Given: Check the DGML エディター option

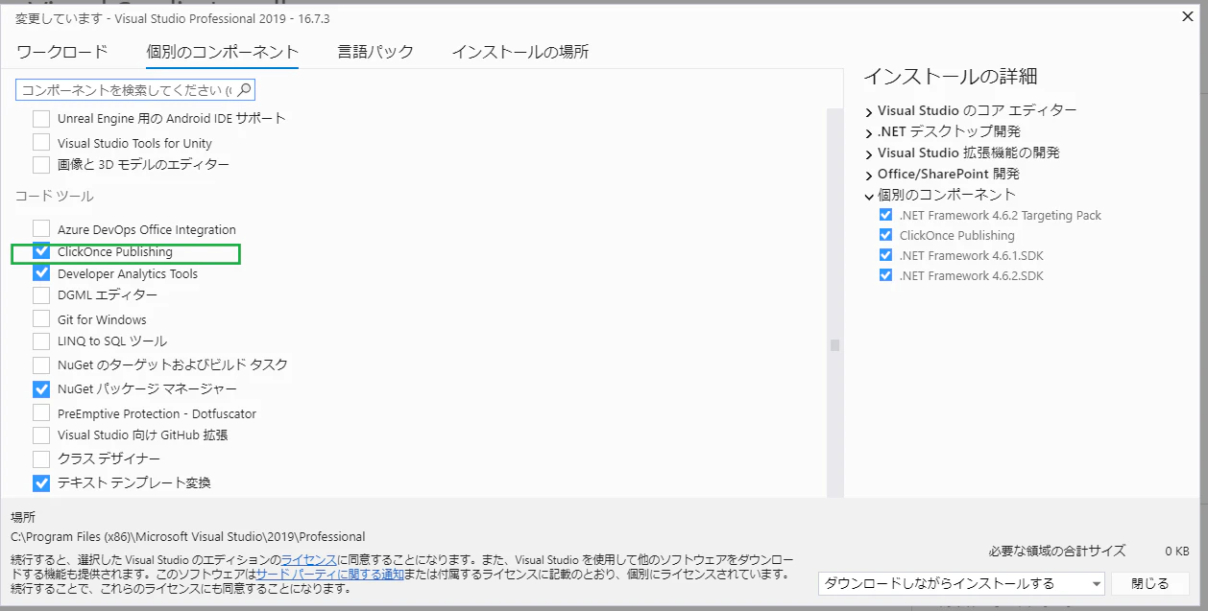Looking at the screenshot, I should [41, 295].
